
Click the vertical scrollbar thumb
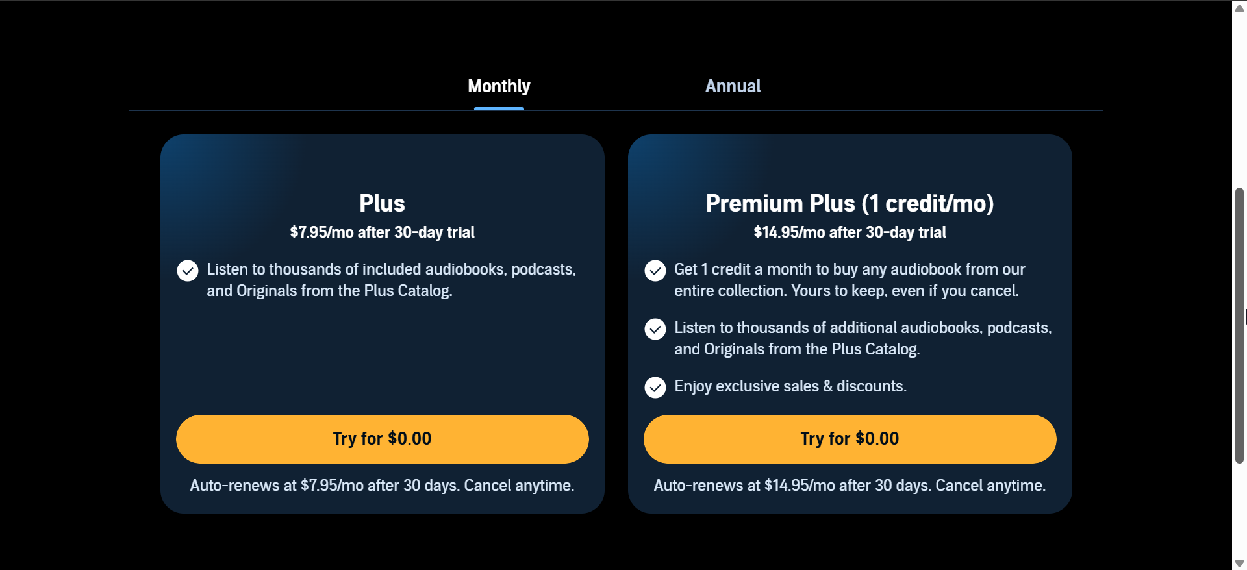pos(1239,325)
